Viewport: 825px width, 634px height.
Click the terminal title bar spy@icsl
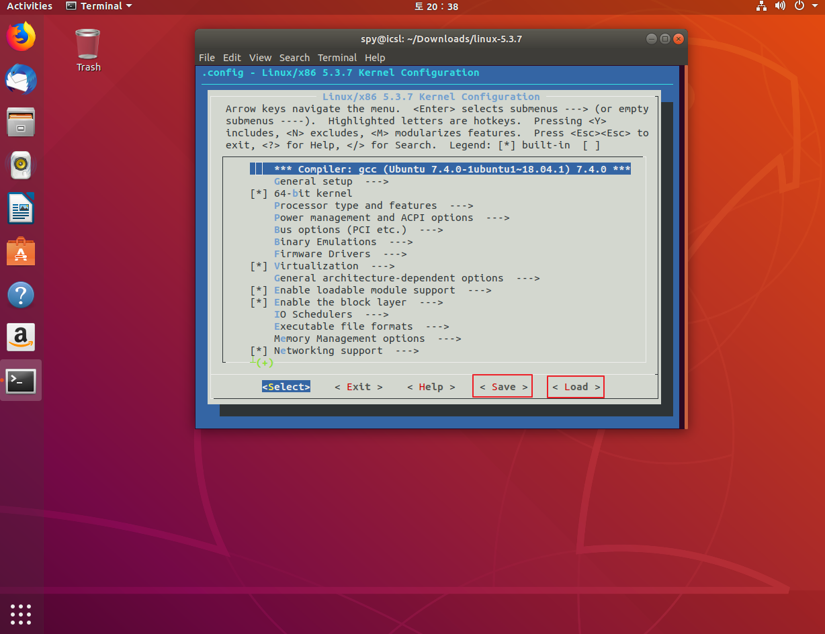tap(441, 39)
